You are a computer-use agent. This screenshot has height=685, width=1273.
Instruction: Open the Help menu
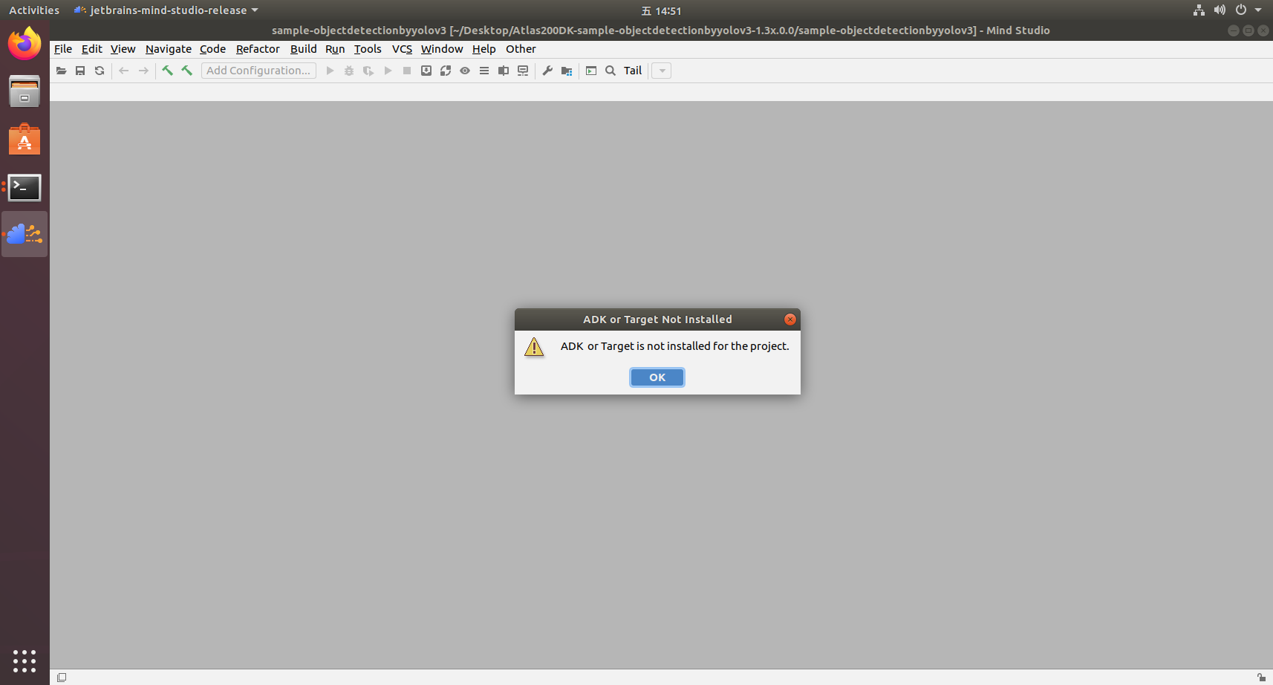(x=484, y=49)
